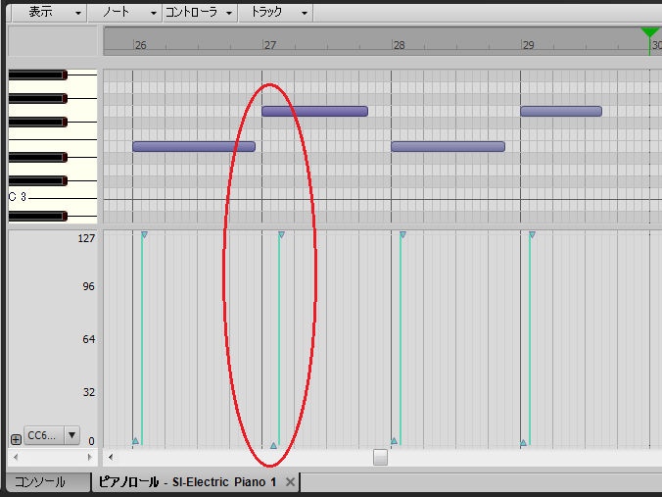662x497 pixels.
Task: Click measure 29 on the time ruler
Action: (528, 45)
